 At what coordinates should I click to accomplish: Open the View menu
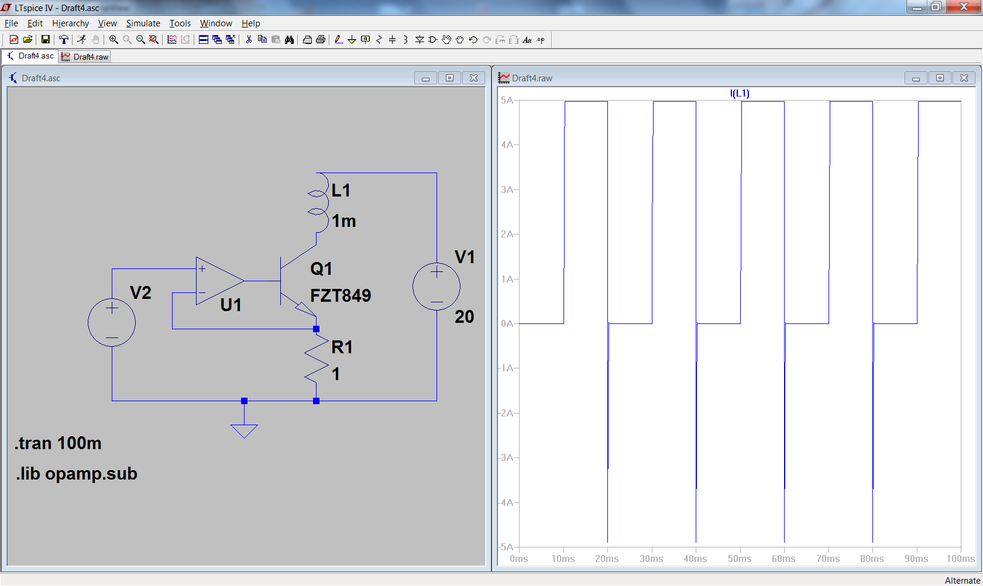coord(107,23)
